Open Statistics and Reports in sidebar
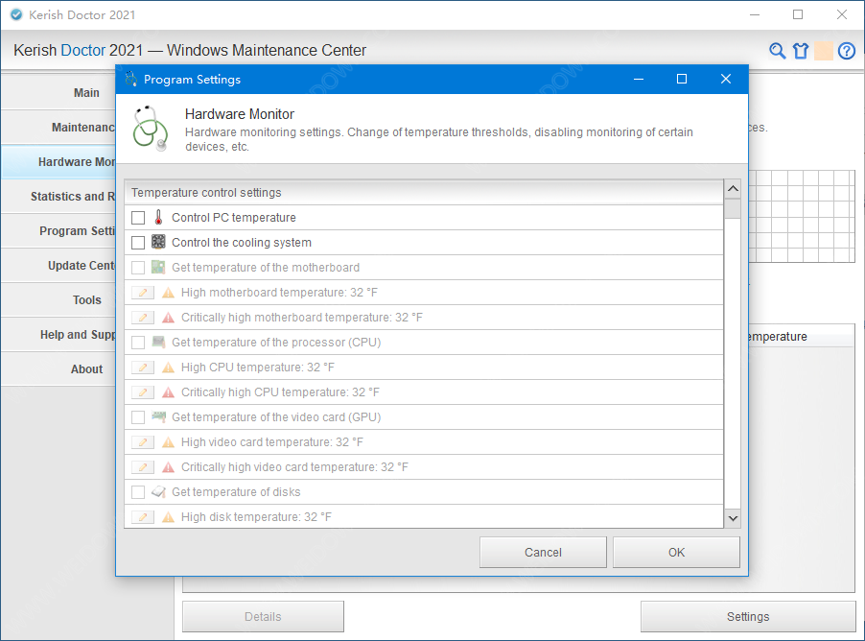 [59, 197]
